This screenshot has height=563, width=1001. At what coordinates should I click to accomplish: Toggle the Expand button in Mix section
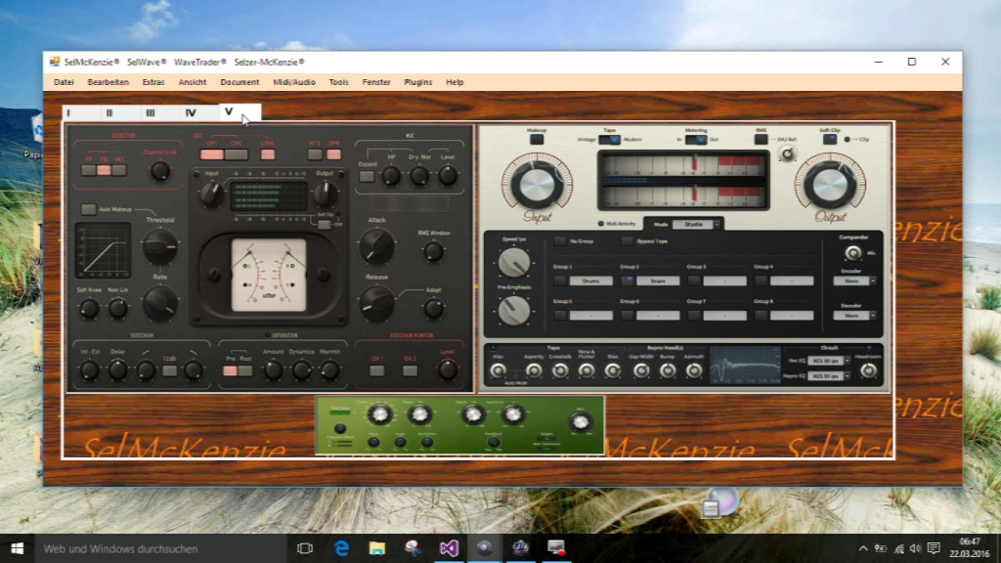[368, 177]
